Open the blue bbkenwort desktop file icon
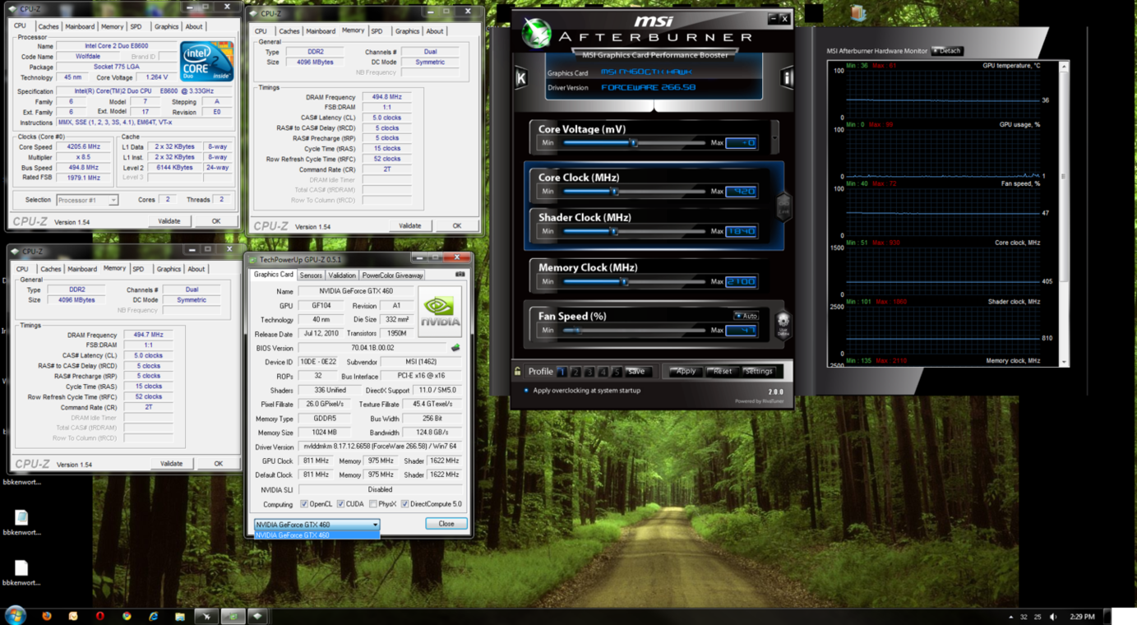Viewport: 1137px width, 625px height. [x=21, y=517]
